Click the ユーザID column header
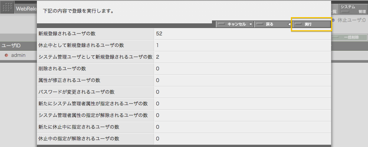Image resolution: width=368 pixels, height=147 pixels. click(x=11, y=46)
